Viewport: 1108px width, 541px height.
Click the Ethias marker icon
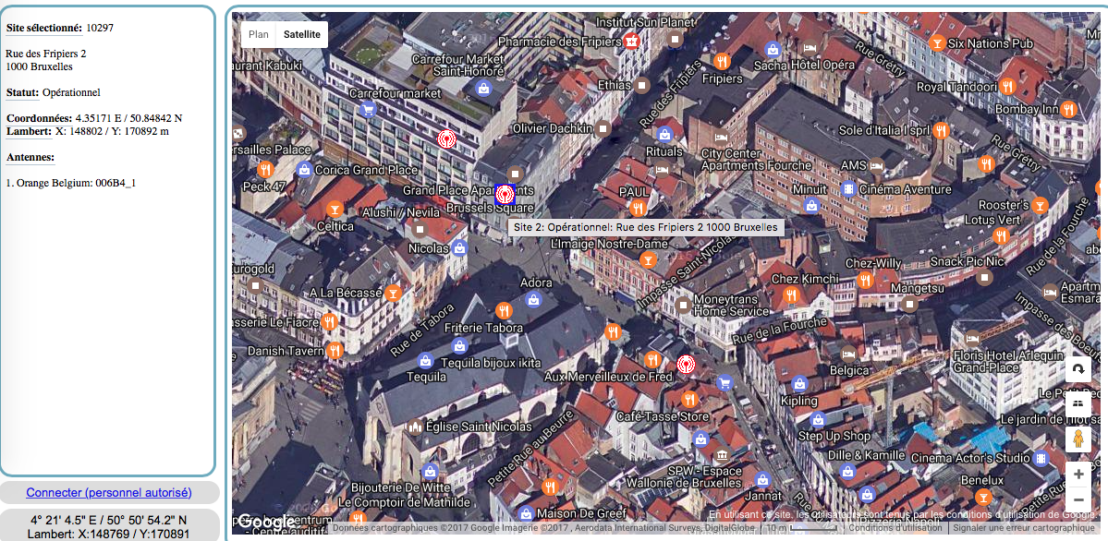tap(641, 86)
